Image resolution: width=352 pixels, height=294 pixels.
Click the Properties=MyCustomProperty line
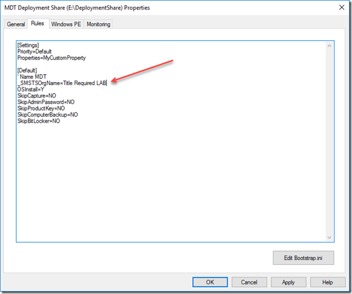(x=51, y=58)
